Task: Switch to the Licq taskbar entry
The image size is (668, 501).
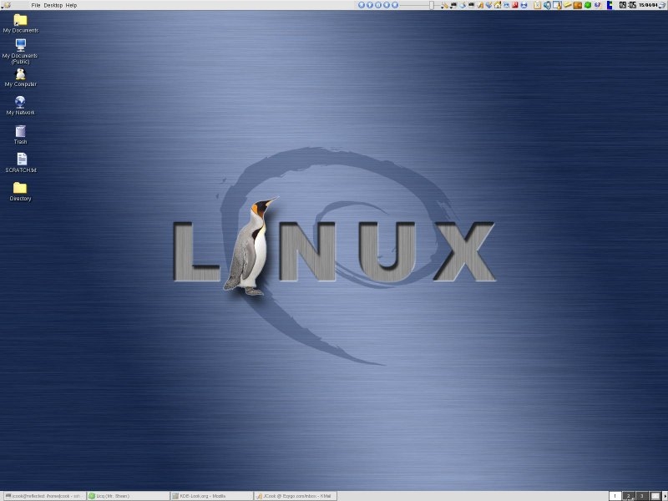Action: pos(128,496)
